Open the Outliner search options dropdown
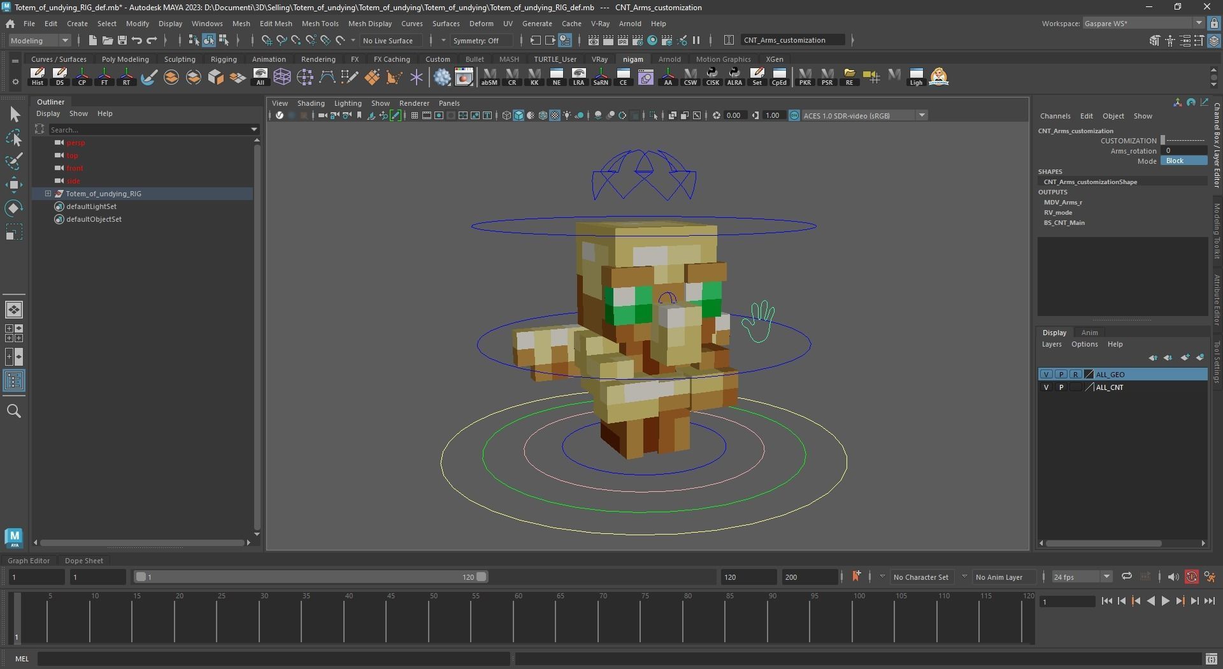 255,130
